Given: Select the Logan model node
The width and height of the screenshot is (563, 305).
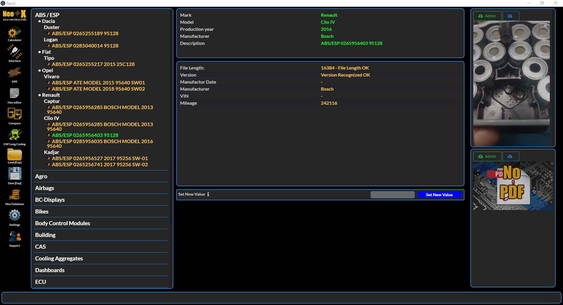Looking at the screenshot, I should point(51,40).
